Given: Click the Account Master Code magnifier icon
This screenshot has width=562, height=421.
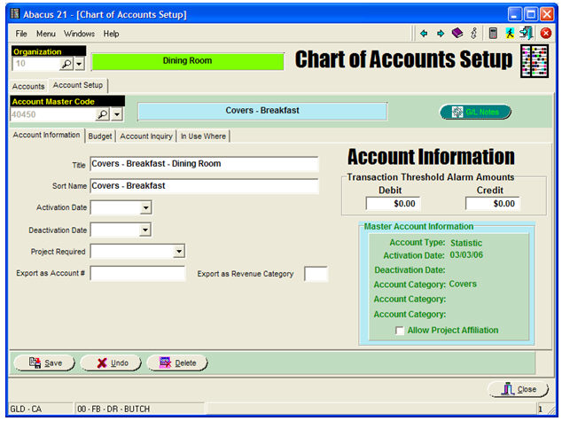Looking at the screenshot, I should (102, 114).
